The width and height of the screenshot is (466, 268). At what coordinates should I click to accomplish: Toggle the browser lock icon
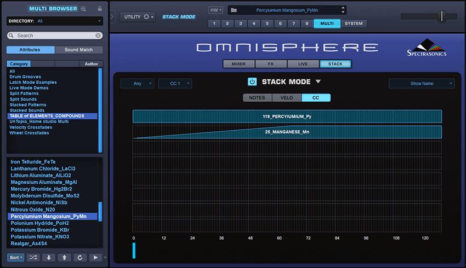click(x=100, y=9)
